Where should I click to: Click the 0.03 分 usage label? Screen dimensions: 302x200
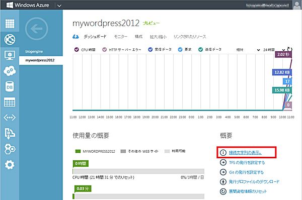pyautogui.click(x=83, y=188)
